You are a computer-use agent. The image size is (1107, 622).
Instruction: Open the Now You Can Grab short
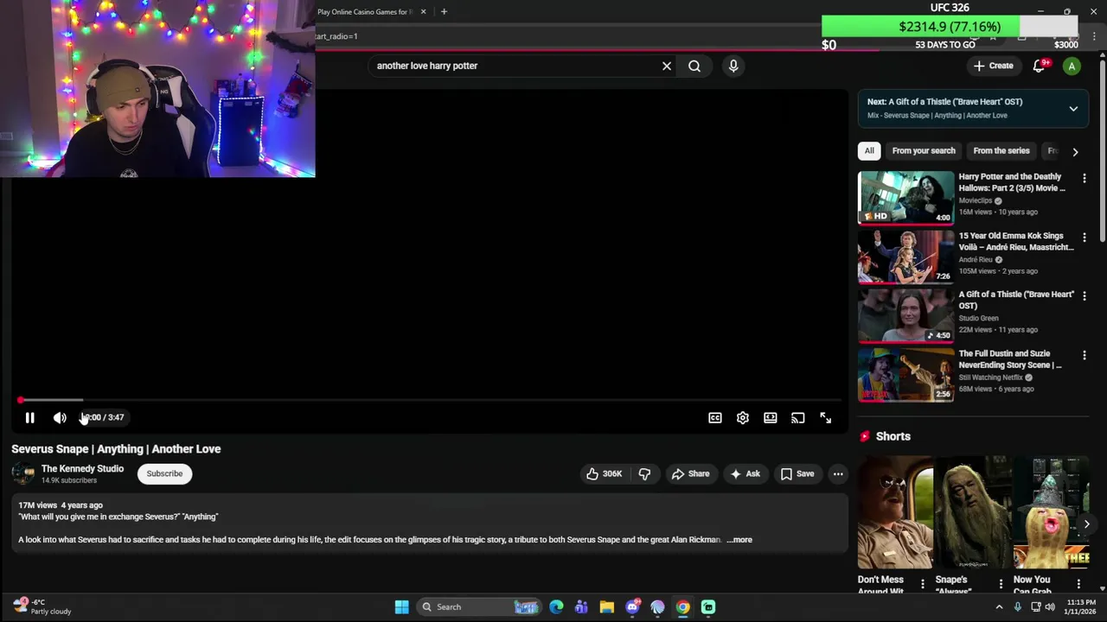[1051, 512]
